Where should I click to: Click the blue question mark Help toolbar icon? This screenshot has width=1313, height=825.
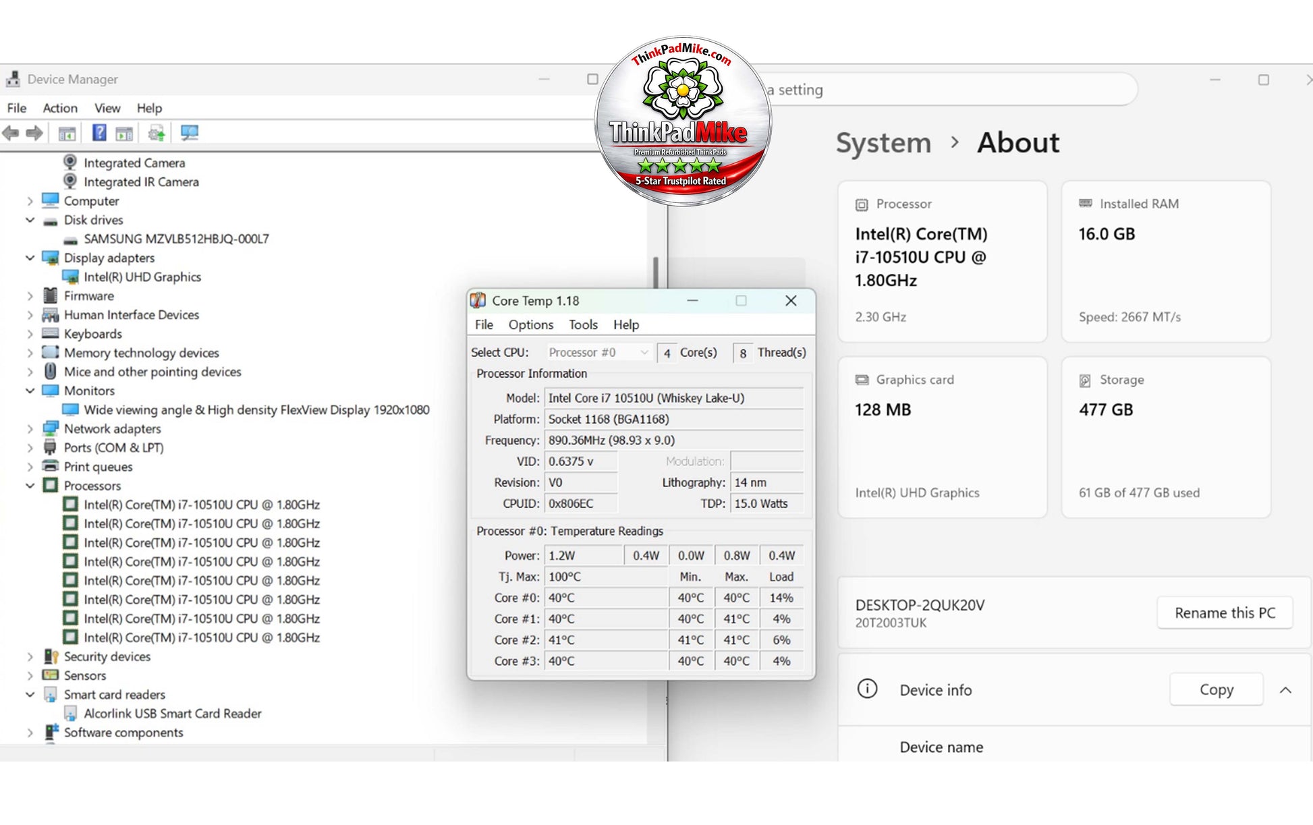click(99, 133)
